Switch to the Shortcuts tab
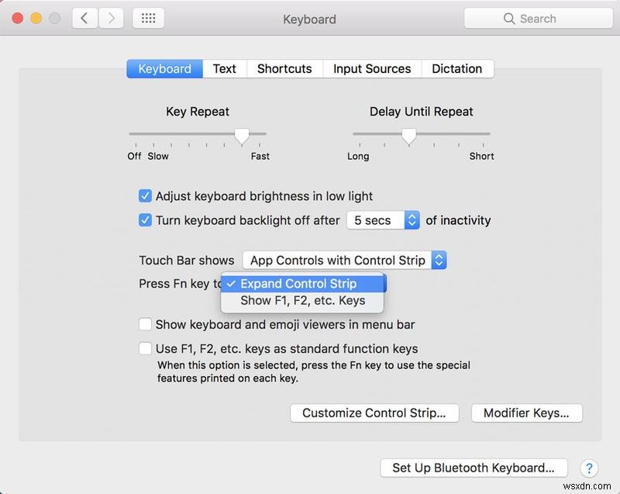This screenshot has height=494, width=620. point(284,68)
